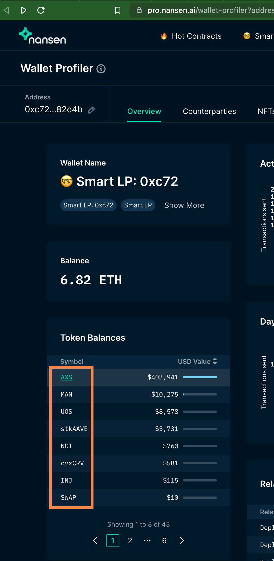Open the AXS token link
Screen dimensions: 274x561
[66, 377]
